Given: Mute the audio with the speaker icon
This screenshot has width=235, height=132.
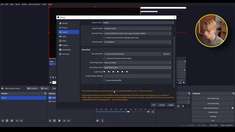Looking at the screenshot, I should pyautogui.click(x=148, y=111).
